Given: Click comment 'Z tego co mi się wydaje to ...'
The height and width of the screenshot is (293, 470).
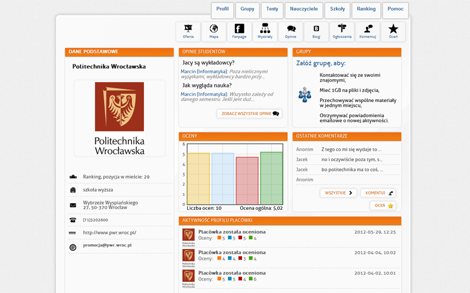Looking at the screenshot, I should pyautogui.click(x=351, y=149).
